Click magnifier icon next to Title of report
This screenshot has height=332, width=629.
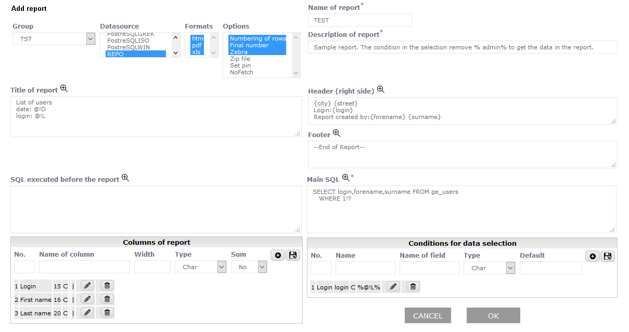(x=64, y=89)
